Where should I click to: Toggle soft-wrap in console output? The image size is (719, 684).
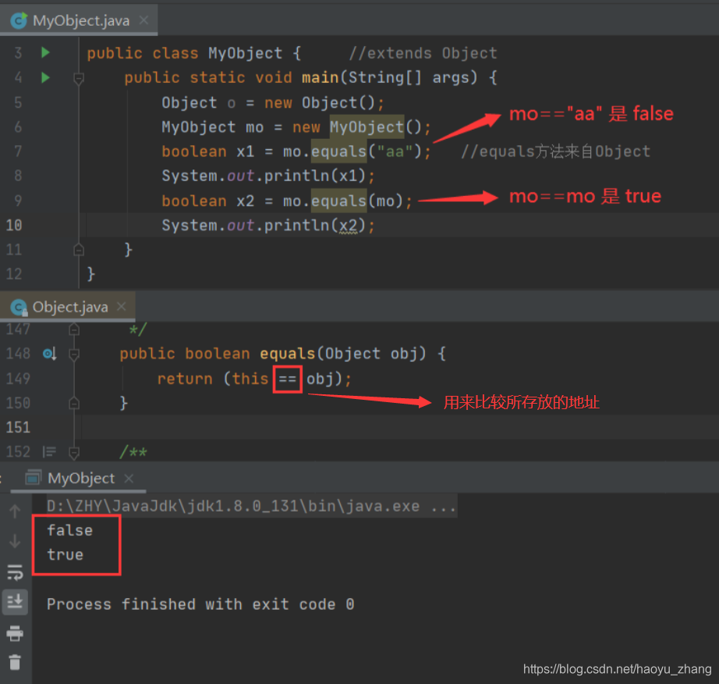tap(15, 572)
